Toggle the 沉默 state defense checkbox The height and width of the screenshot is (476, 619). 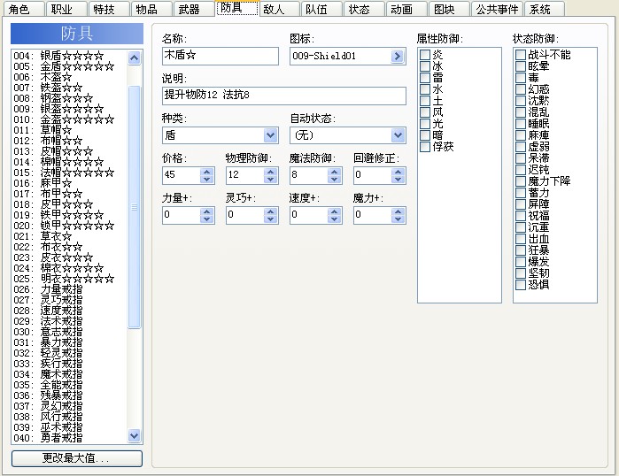click(521, 101)
